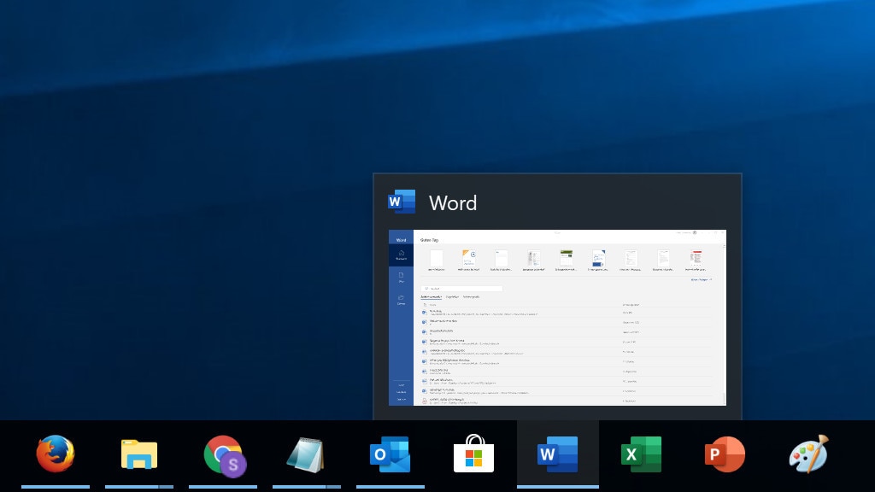Pick the blank document template in Word preview

pyautogui.click(x=437, y=259)
